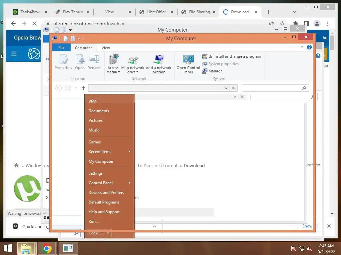The image size is (341, 255).
Task: Click the Chrome taskbar icon
Action: click(x=47, y=248)
